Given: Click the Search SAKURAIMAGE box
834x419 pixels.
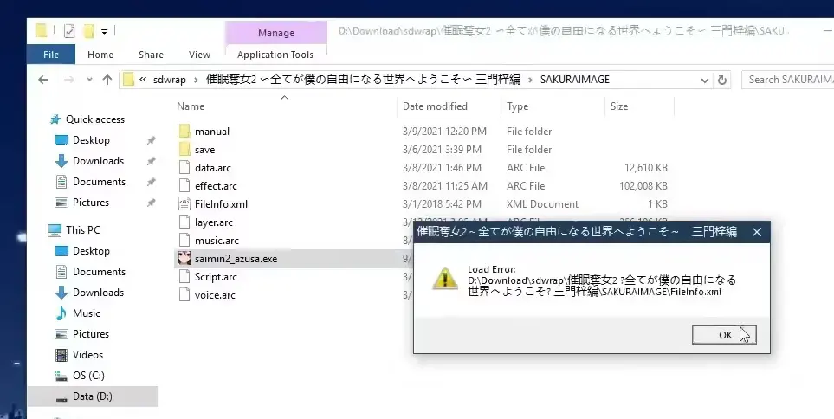Looking at the screenshot, I should click(x=788, y=80).
